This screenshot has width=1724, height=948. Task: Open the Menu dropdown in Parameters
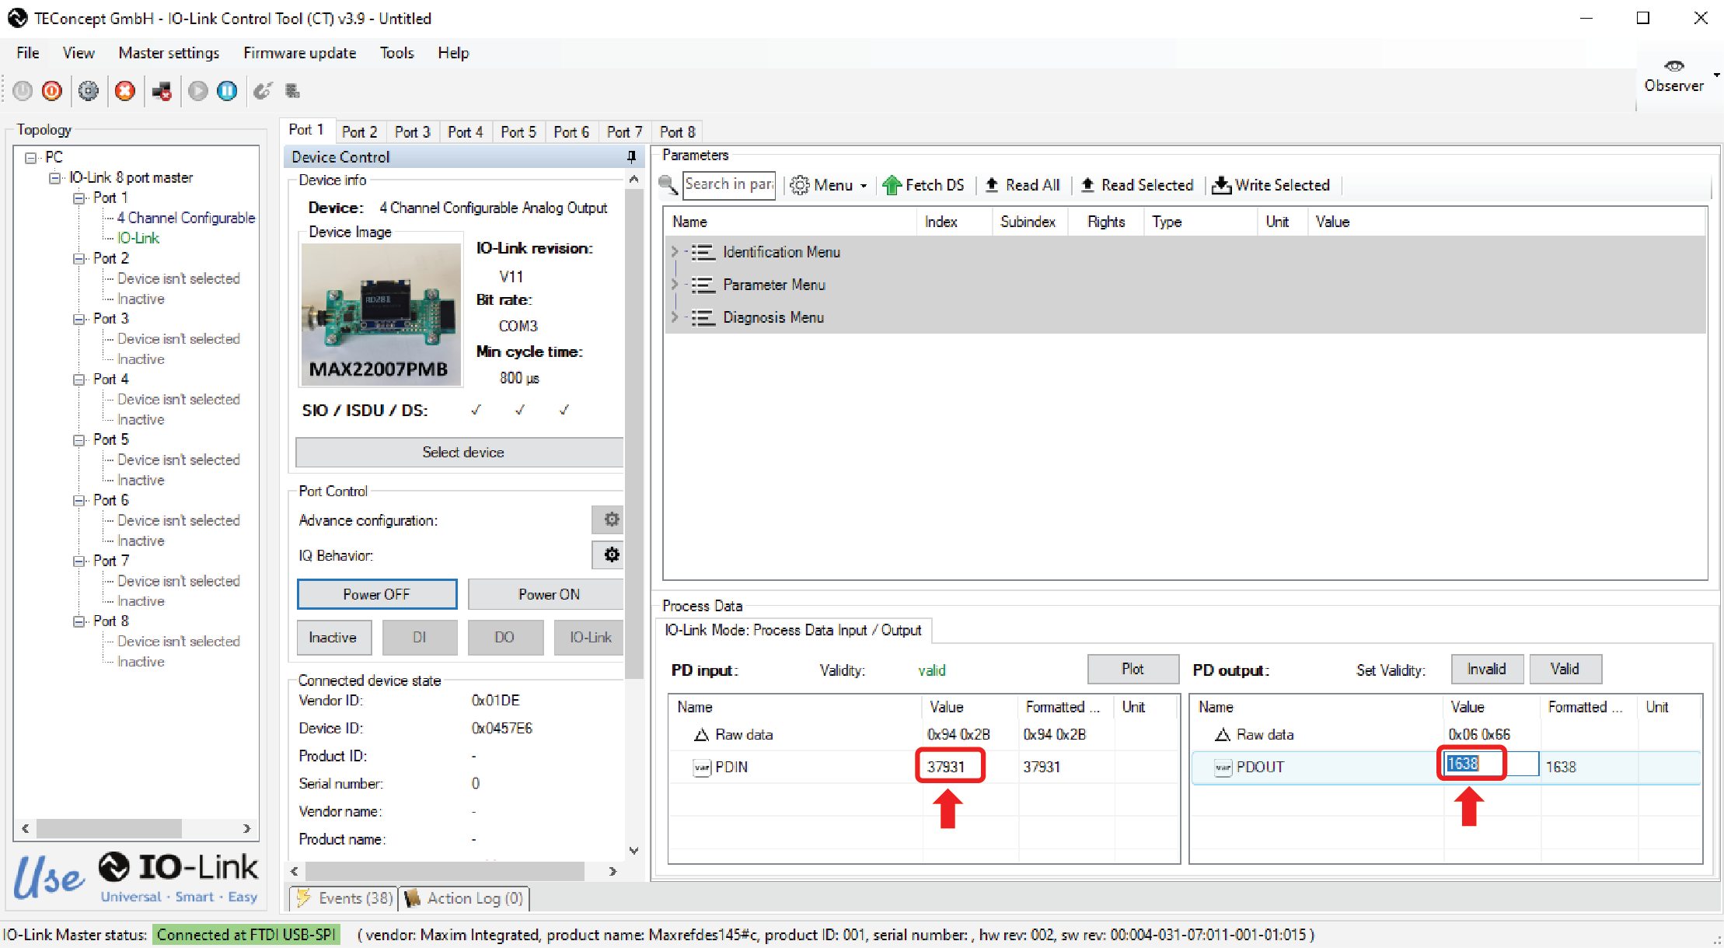(x=829, y=185)
